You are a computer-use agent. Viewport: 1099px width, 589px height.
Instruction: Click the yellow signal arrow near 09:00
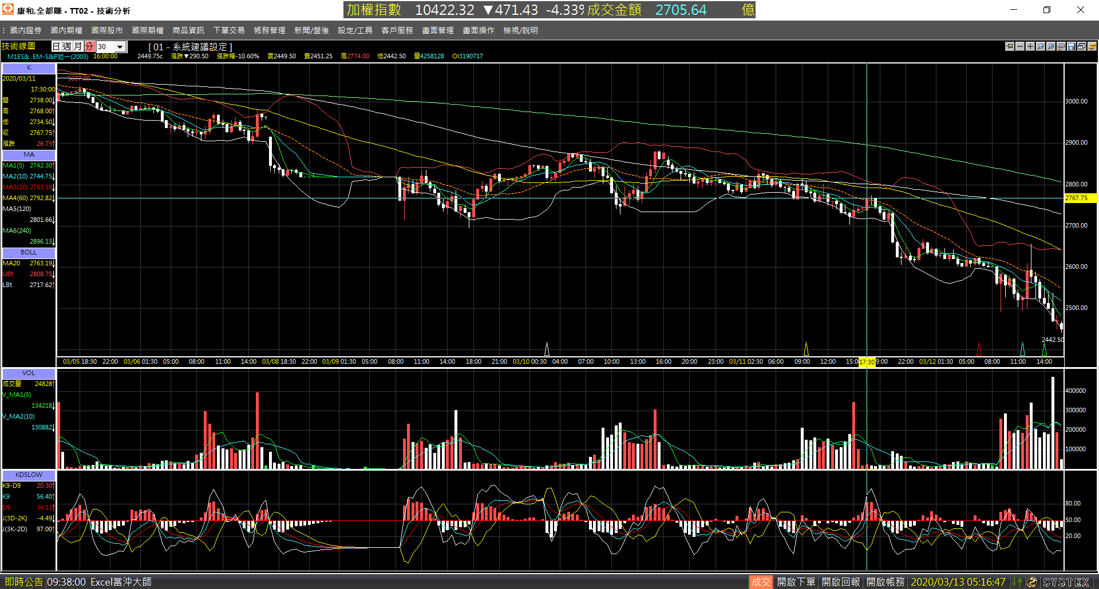807,349
